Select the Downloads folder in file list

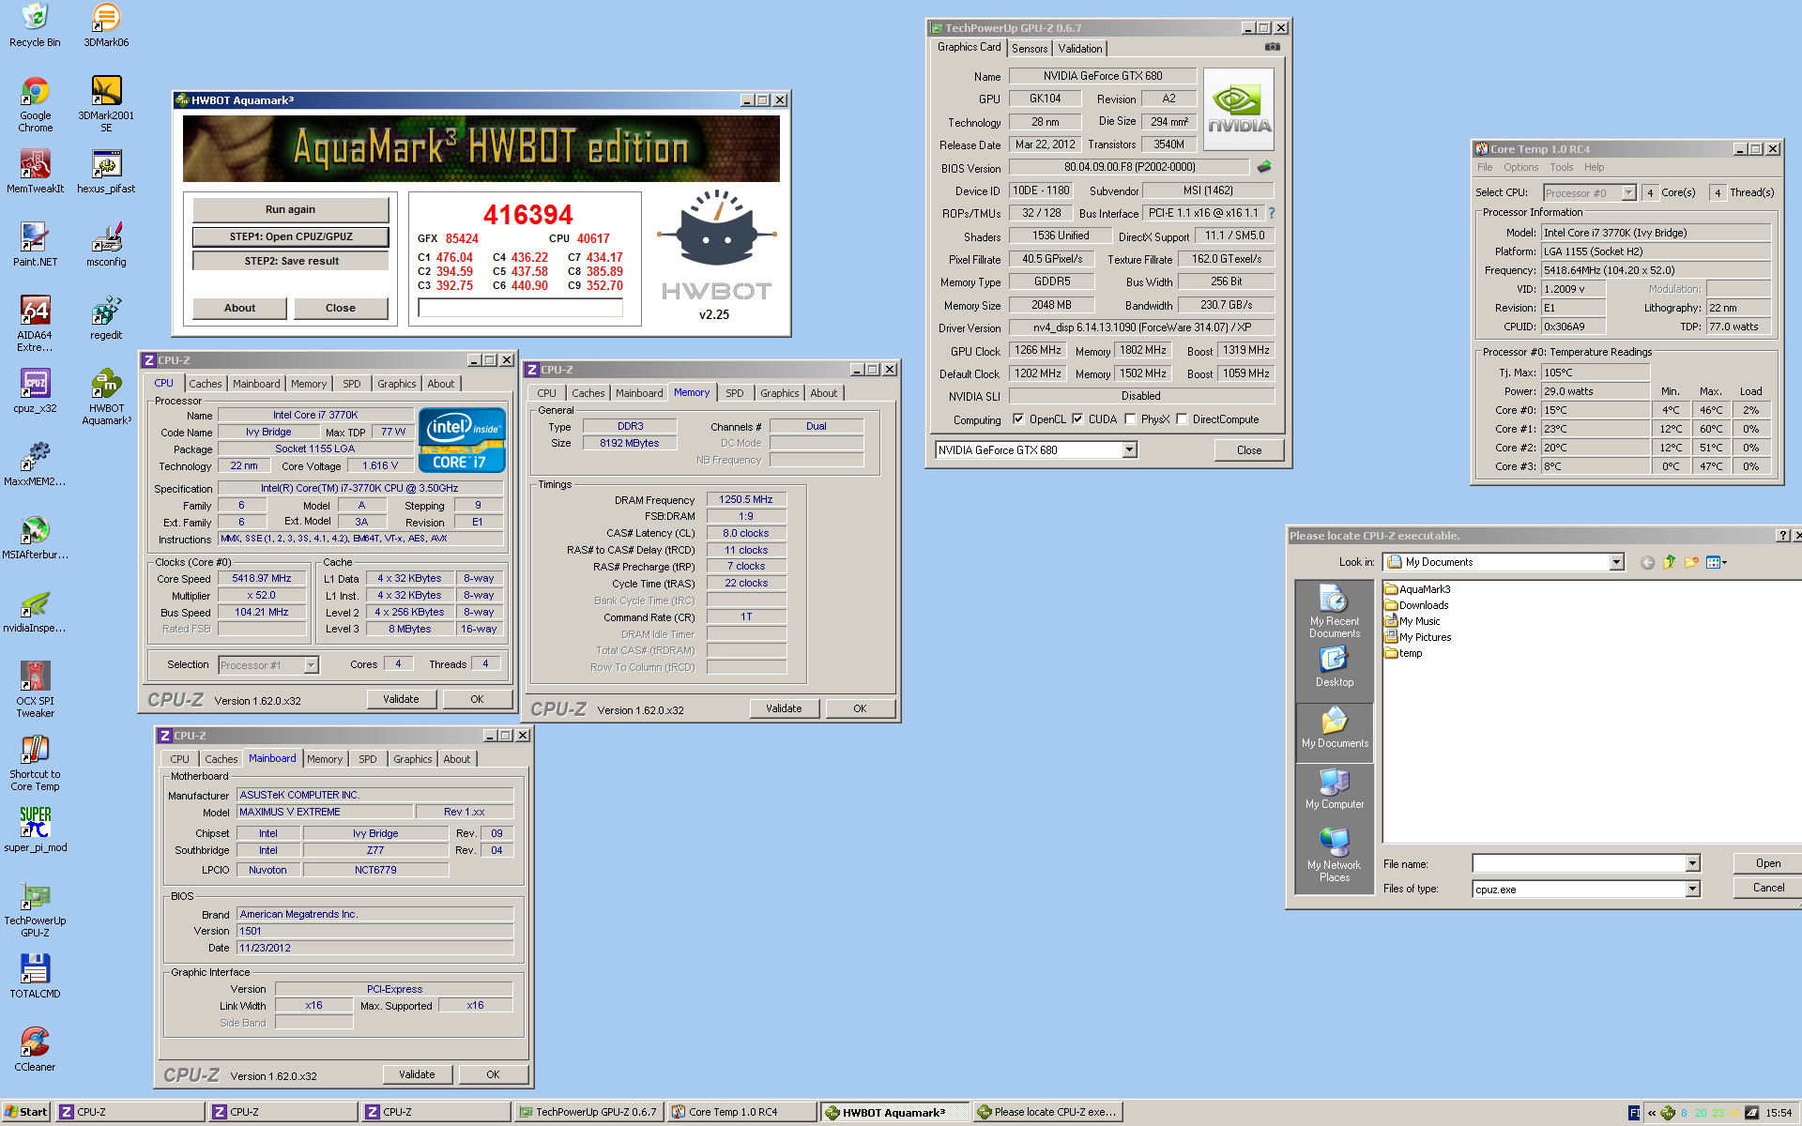click(x=1416, y=605)
